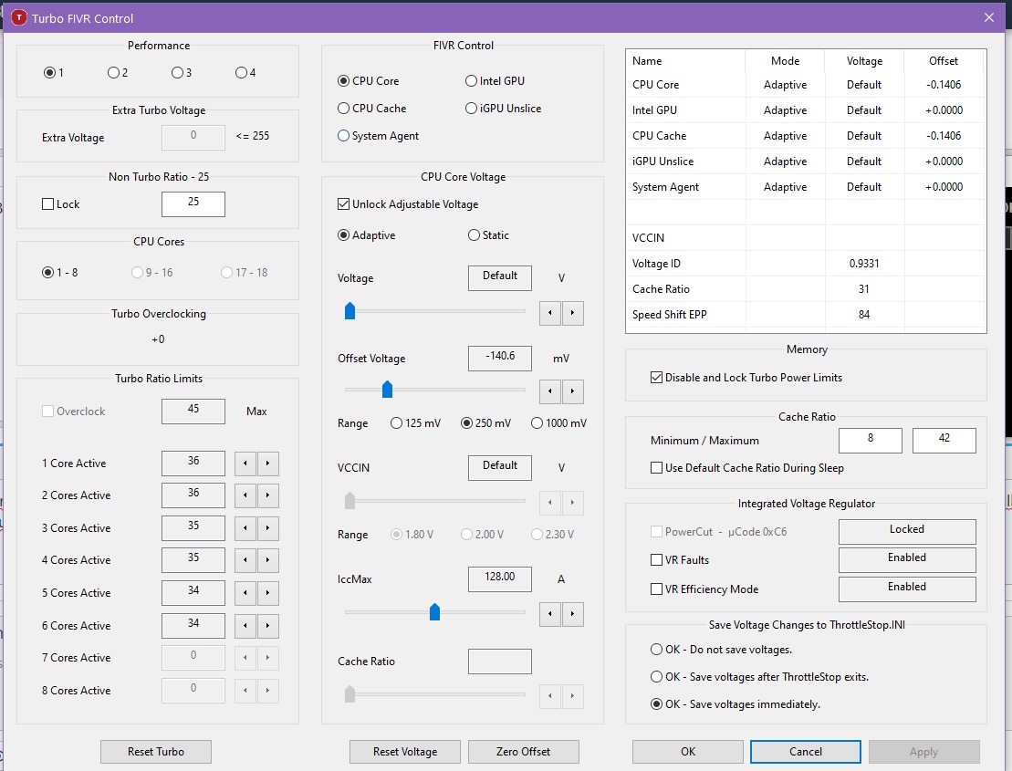Click the VR Faults Enabled button
Screen dimensions: 1012x771
click(907, 560)
